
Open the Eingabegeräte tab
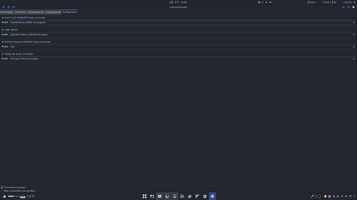53,12
